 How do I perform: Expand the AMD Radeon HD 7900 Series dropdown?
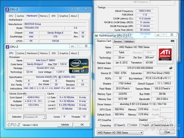[x=120, y=132]
